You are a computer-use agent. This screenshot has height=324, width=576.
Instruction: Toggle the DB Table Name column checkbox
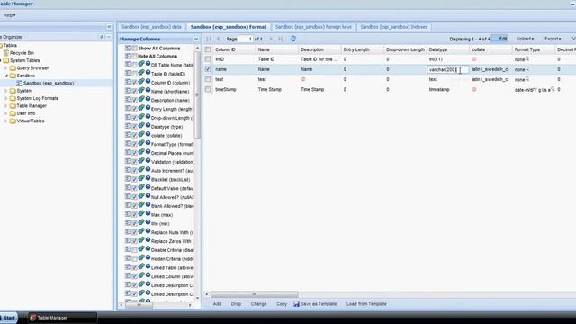tap(134, 65)
